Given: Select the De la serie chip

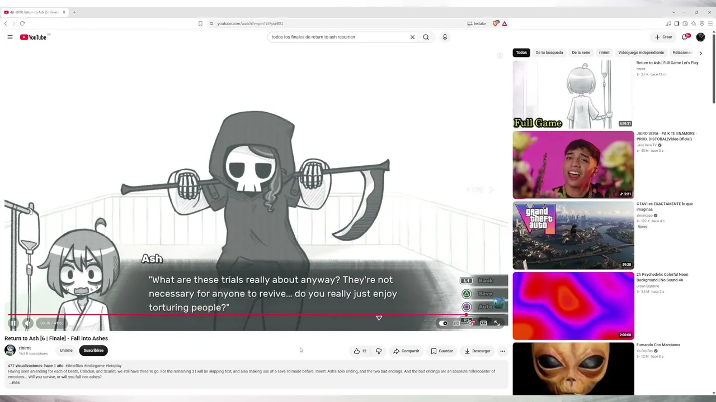Looking at the screenshot, I should click(x=581, y=52).
